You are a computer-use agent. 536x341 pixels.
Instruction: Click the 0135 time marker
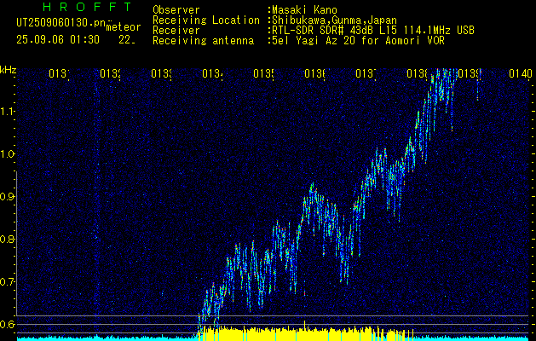pos(263,73)
